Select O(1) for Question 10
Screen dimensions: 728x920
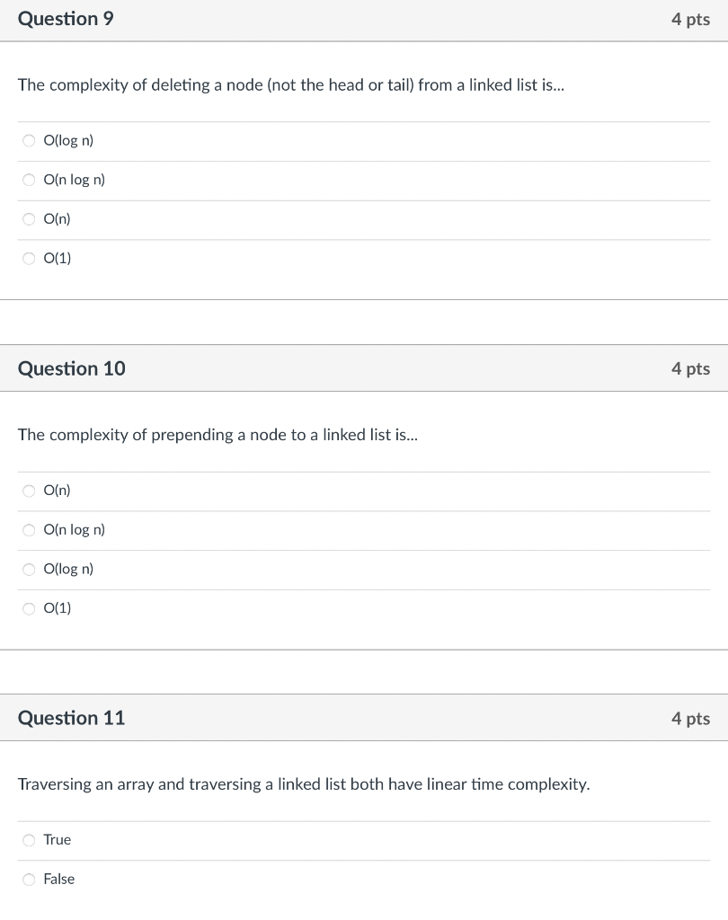click(29, 608)
